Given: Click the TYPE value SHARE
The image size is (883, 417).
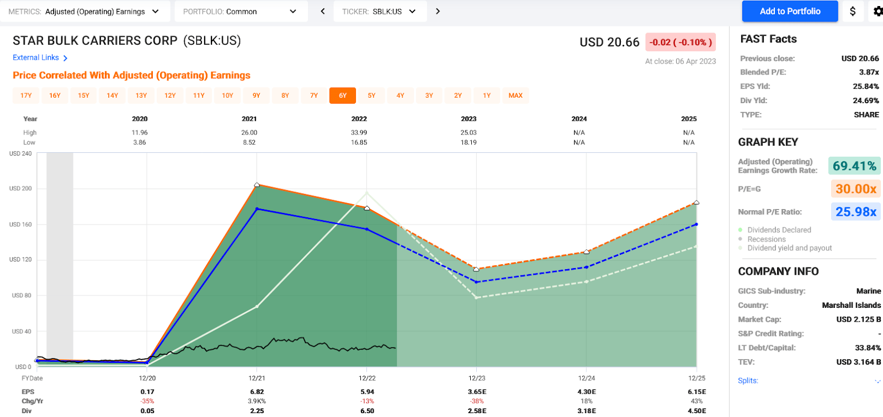Looking at the screenshot, I should coord(866,115).
